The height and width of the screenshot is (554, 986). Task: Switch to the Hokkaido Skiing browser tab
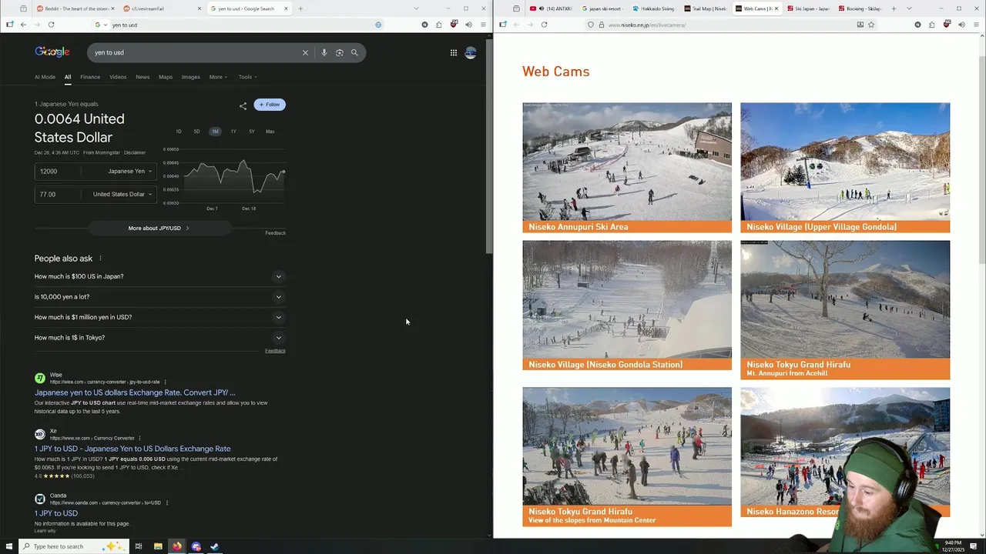pyautogui.click(x=653, y=8)
